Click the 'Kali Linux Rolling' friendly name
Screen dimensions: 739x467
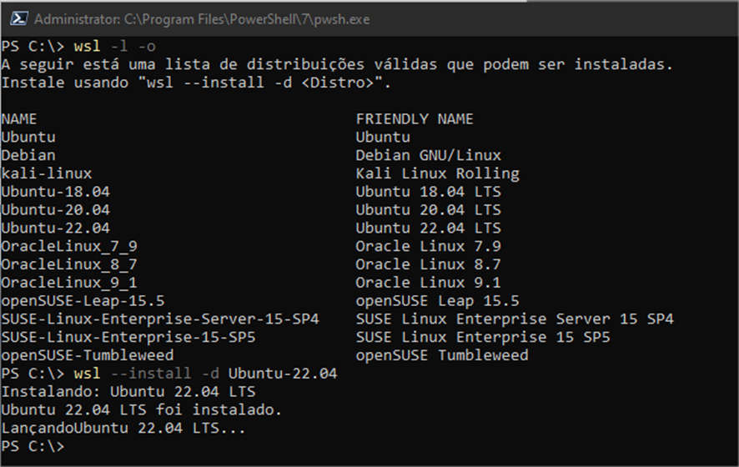pos(437,173)
